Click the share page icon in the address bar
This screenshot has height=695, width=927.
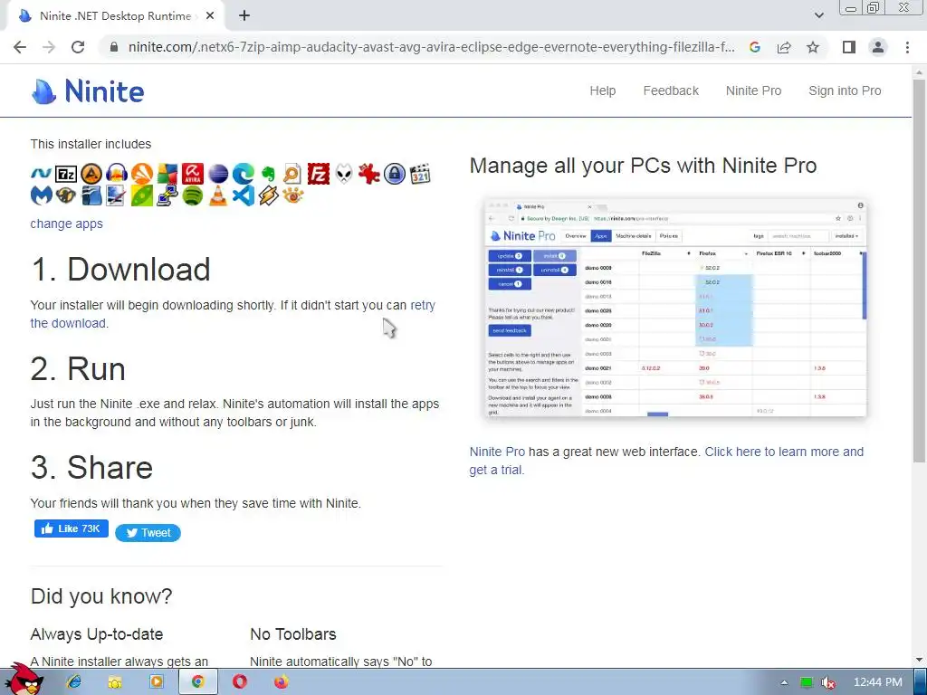784,47
